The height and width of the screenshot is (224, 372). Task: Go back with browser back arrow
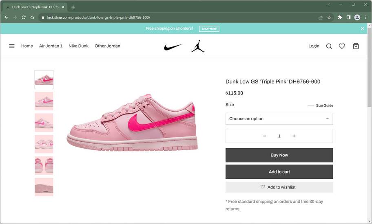pyautogui.click(x=7, y=17)
